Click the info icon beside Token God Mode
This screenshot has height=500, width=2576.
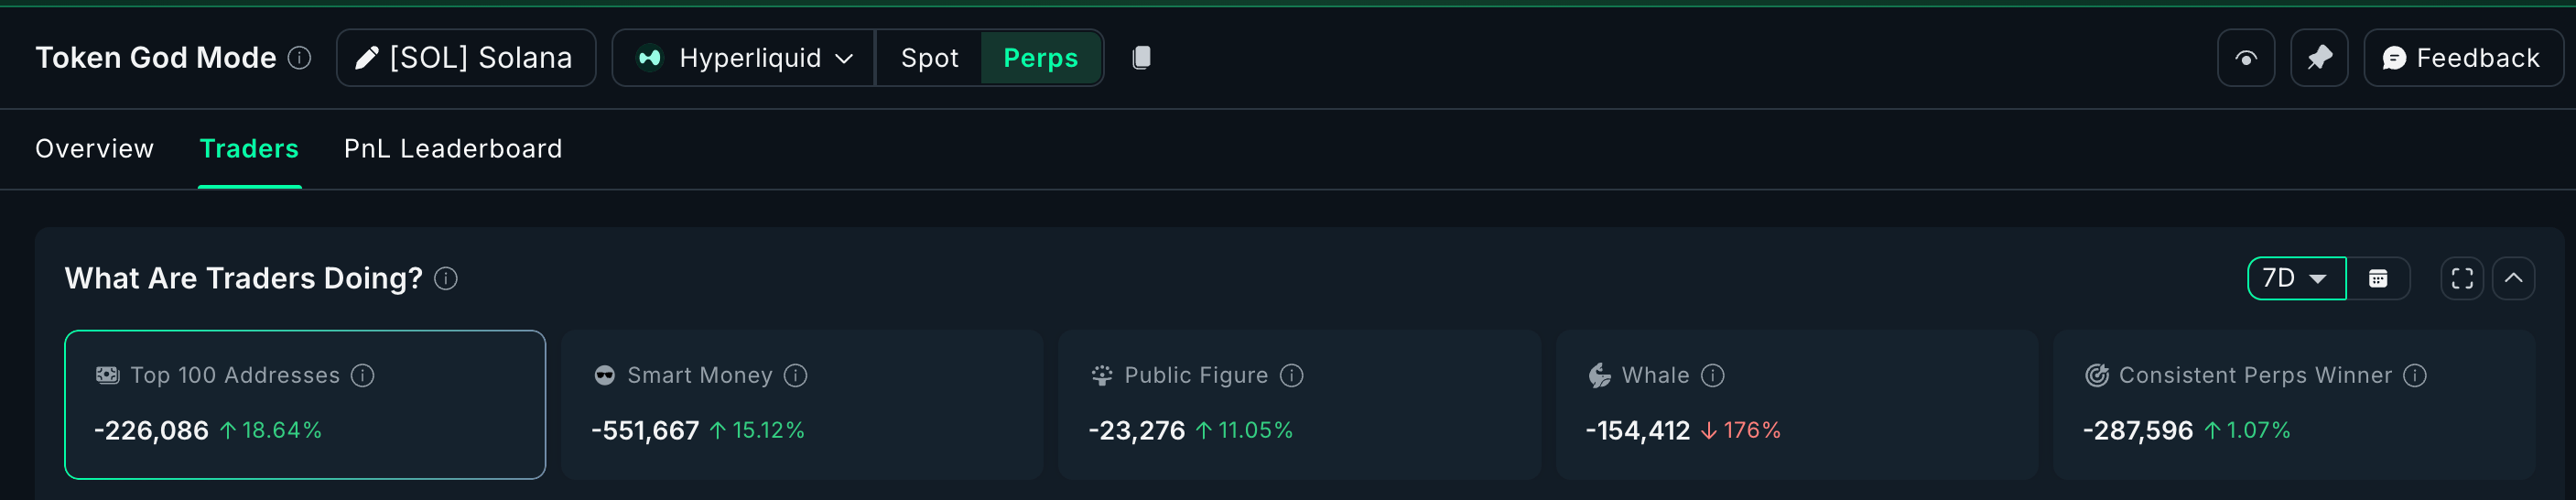click(299, 58)
